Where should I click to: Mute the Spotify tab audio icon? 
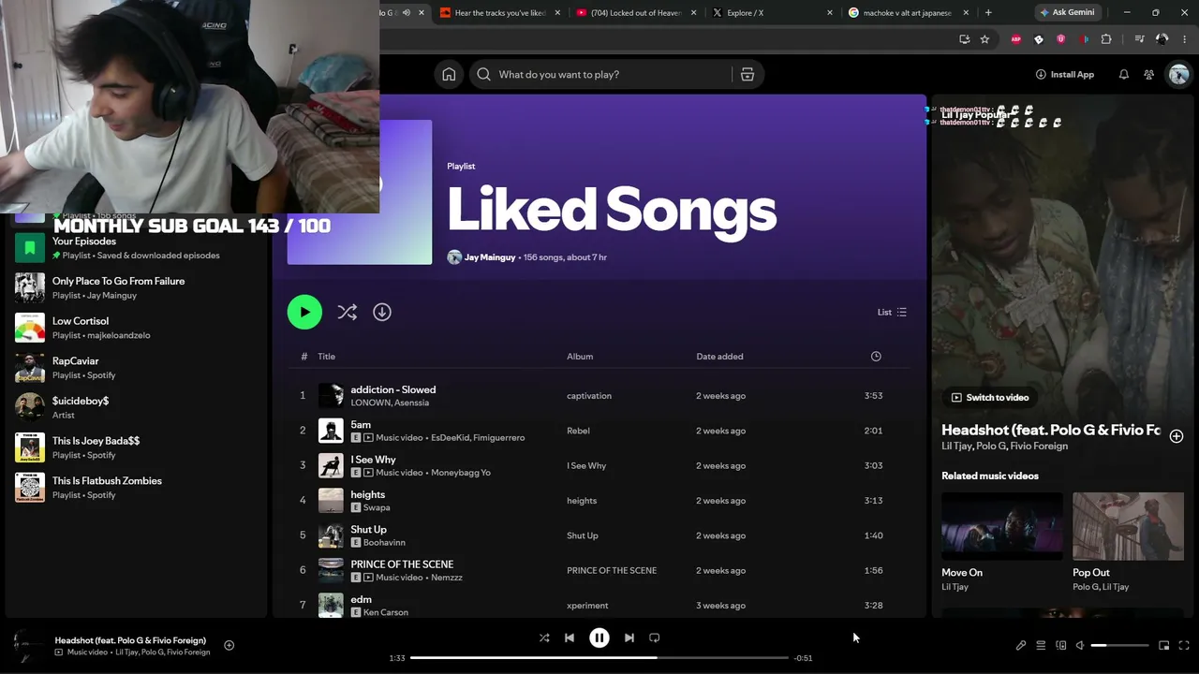[406, 13]
